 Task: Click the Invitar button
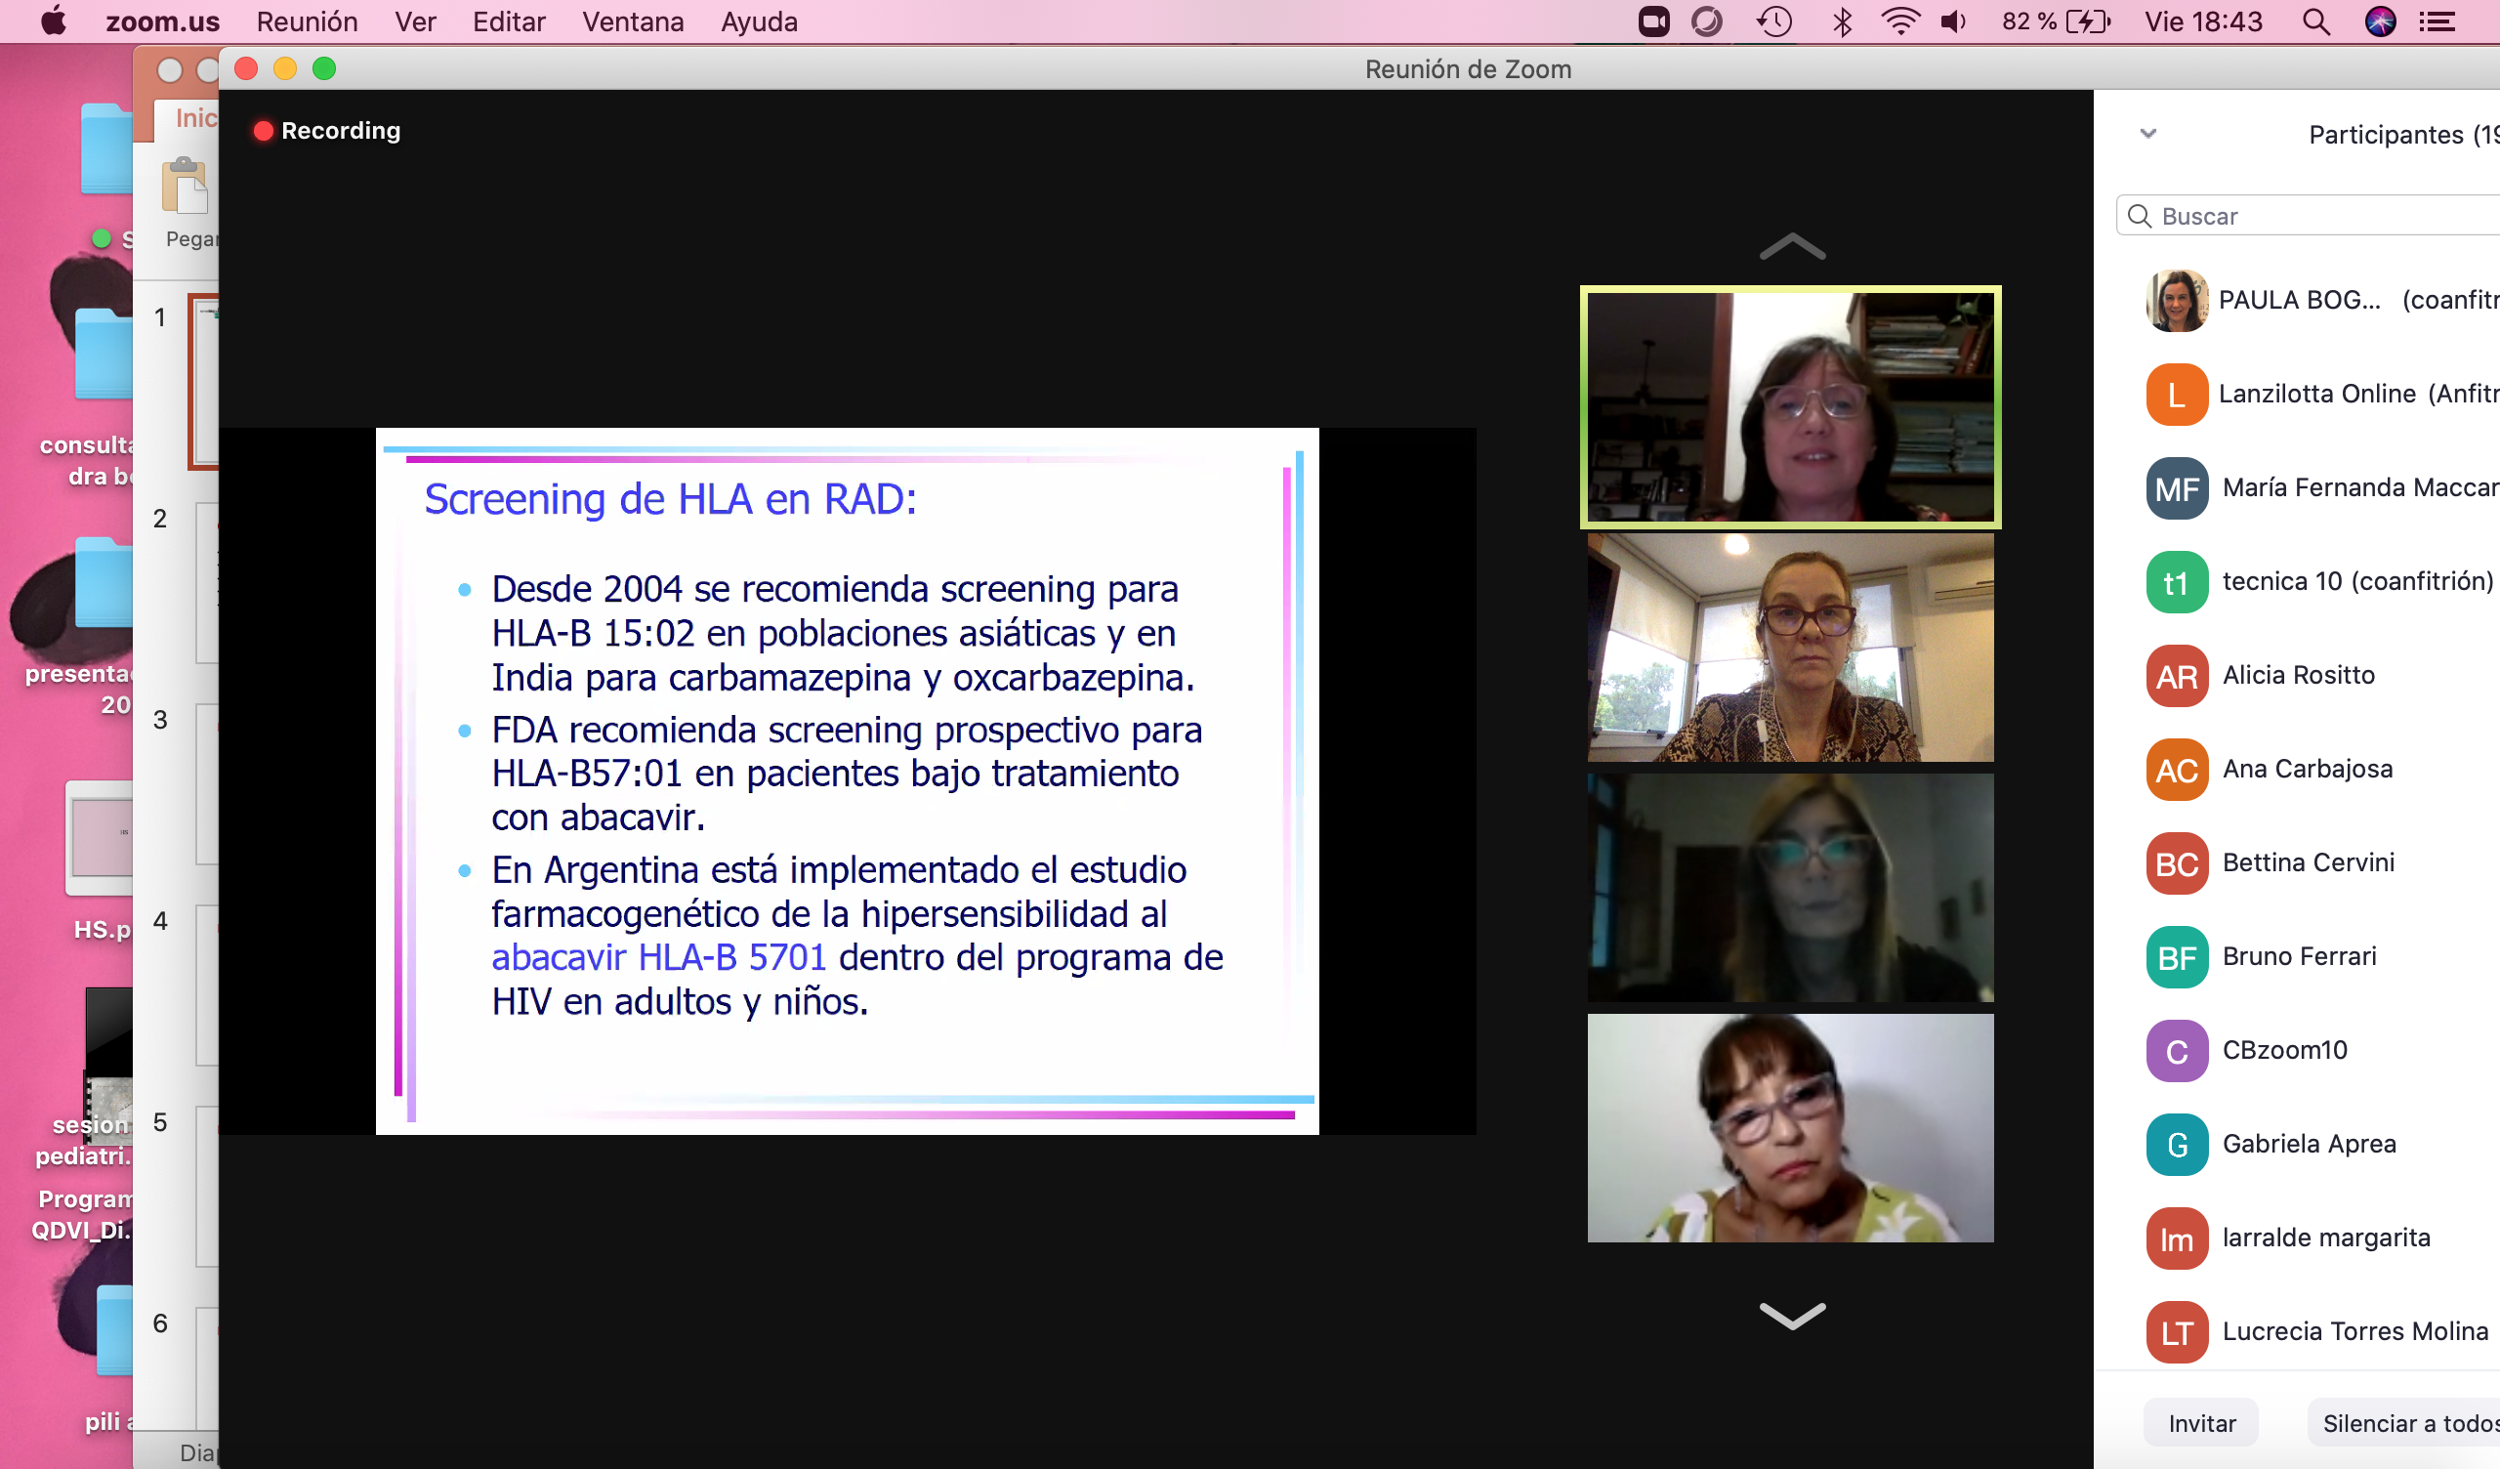coord(2201,1423)
